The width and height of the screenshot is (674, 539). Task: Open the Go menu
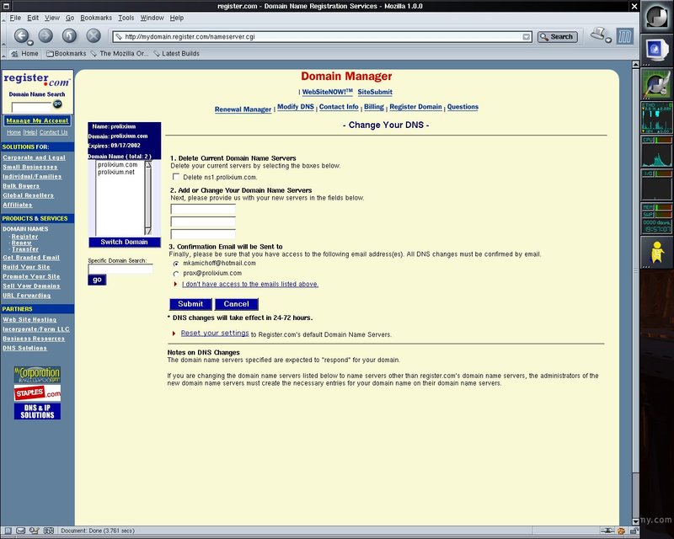coord(70,18)
